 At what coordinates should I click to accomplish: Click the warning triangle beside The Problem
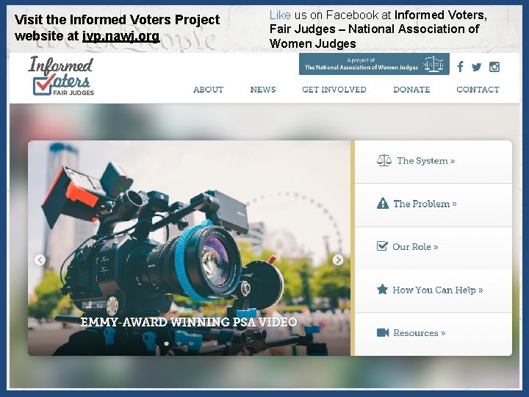[383, 203]
